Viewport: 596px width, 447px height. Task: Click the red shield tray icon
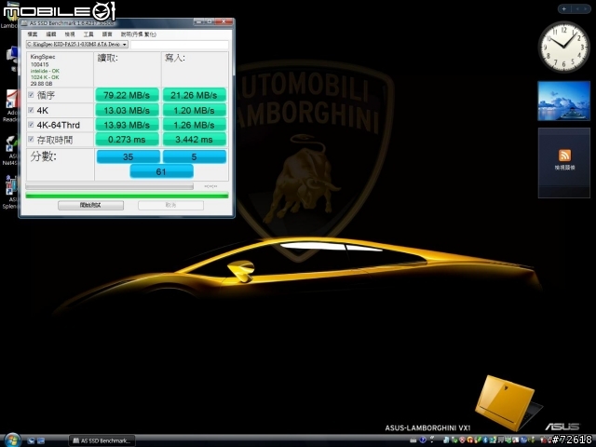point(463,440)
